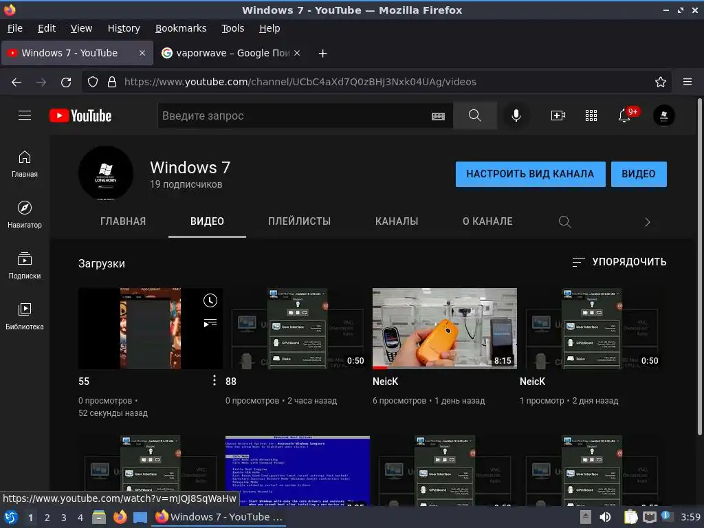Screen dimensions: 704x528
Task: Go to Главная in the sidebar
Action: [x=25, y=164]
